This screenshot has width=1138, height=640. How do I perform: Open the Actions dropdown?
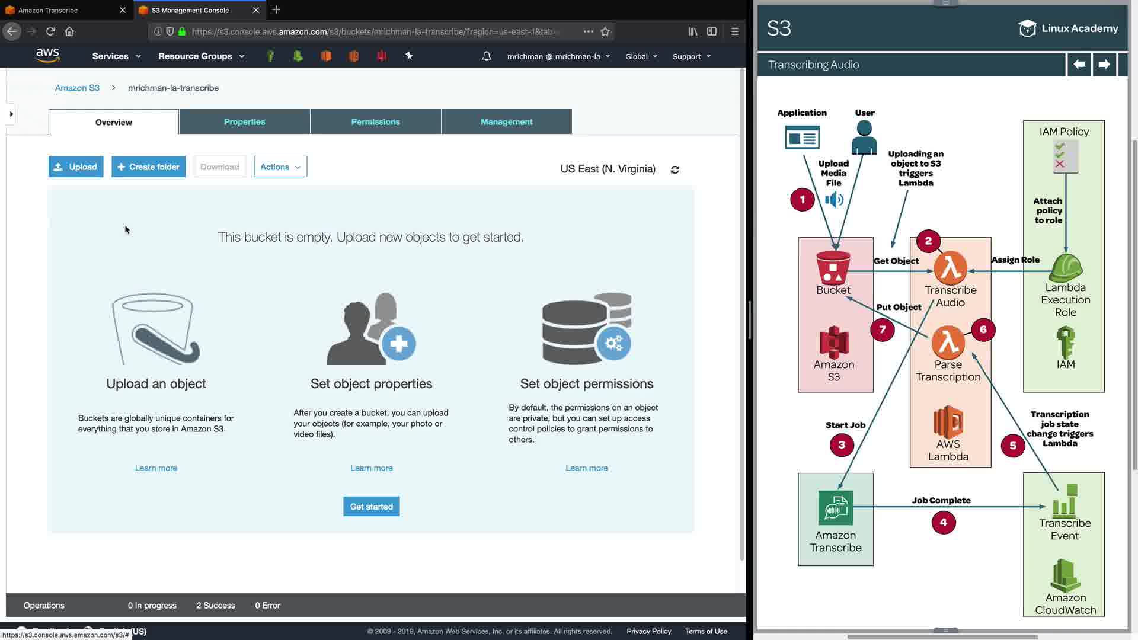(280, 167)
